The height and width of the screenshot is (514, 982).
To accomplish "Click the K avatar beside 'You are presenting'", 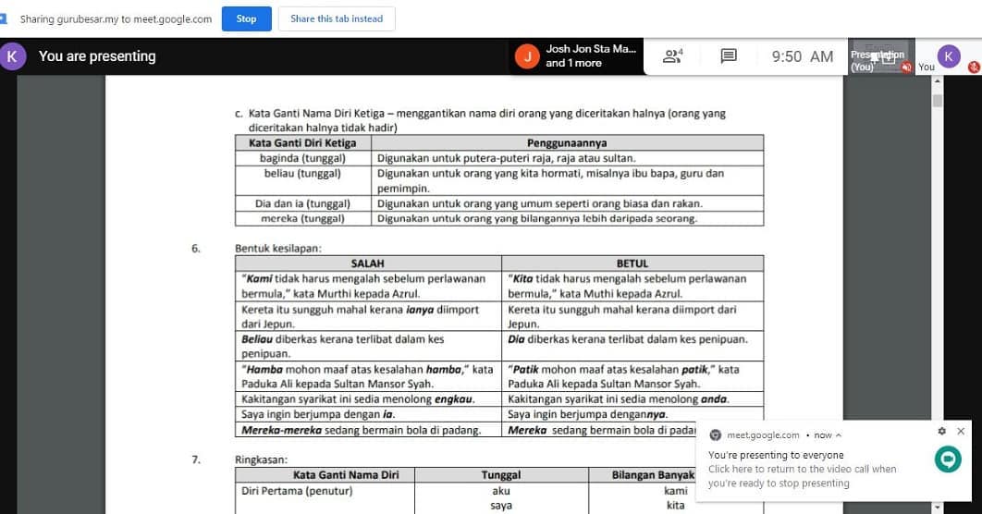I will click(x=12, y=56).
